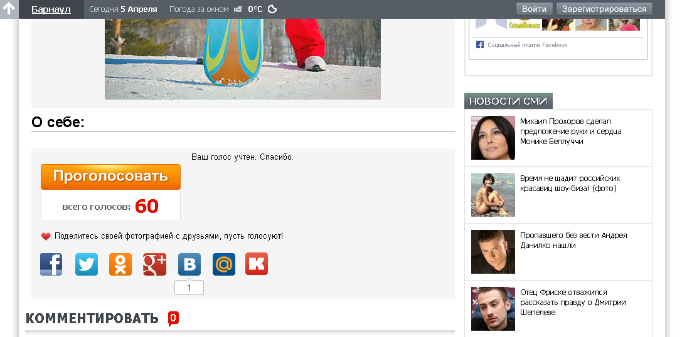Click the scroll-to-top arrow icon
The width and height of the screenshot is (682, 337).
tap(9, 9)
